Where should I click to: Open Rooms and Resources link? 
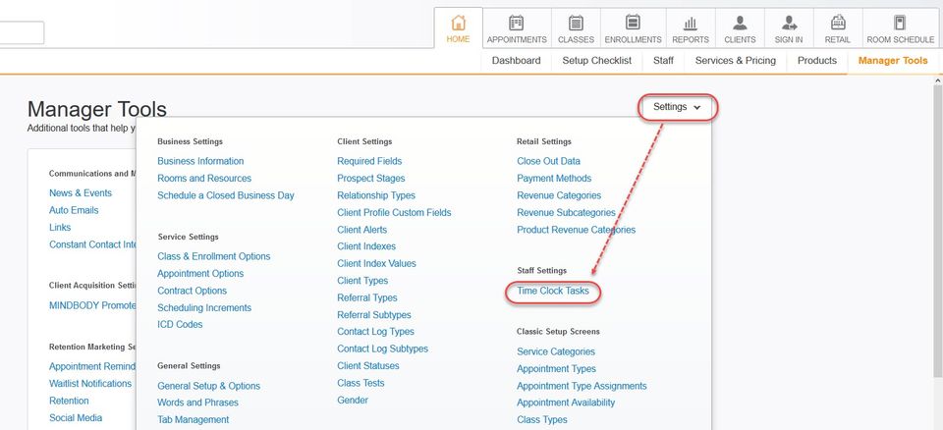coord(204,178)
